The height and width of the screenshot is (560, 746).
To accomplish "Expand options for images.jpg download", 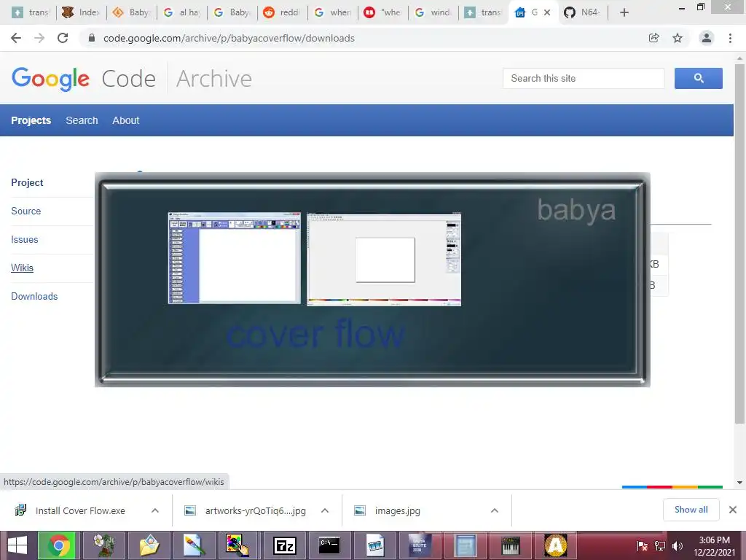I will pos(495,510).
